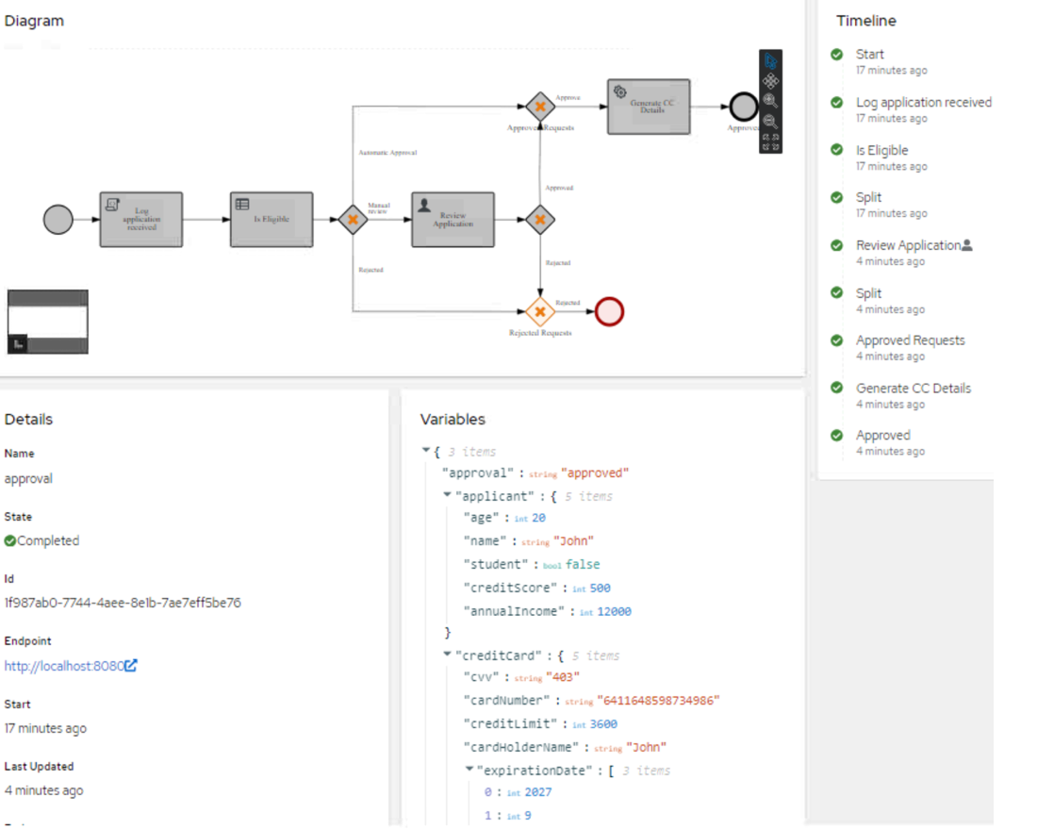This screenshot has width=1037, height=829.
Task: Collapse the "applicant" variable node
Action: 447,495
